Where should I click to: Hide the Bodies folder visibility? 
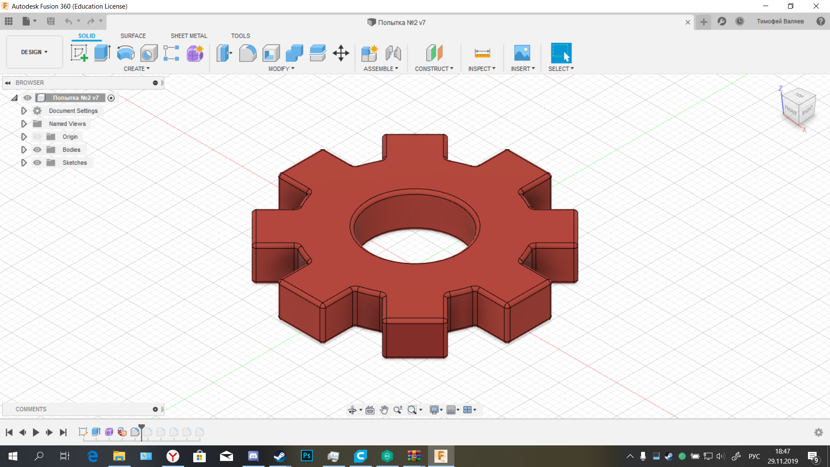click(x=38, y=150)
